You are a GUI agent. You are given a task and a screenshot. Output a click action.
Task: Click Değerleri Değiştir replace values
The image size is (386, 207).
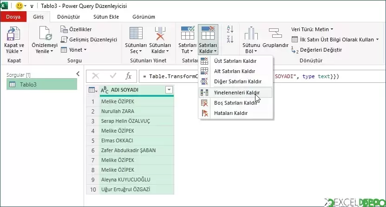pos(317,50)
